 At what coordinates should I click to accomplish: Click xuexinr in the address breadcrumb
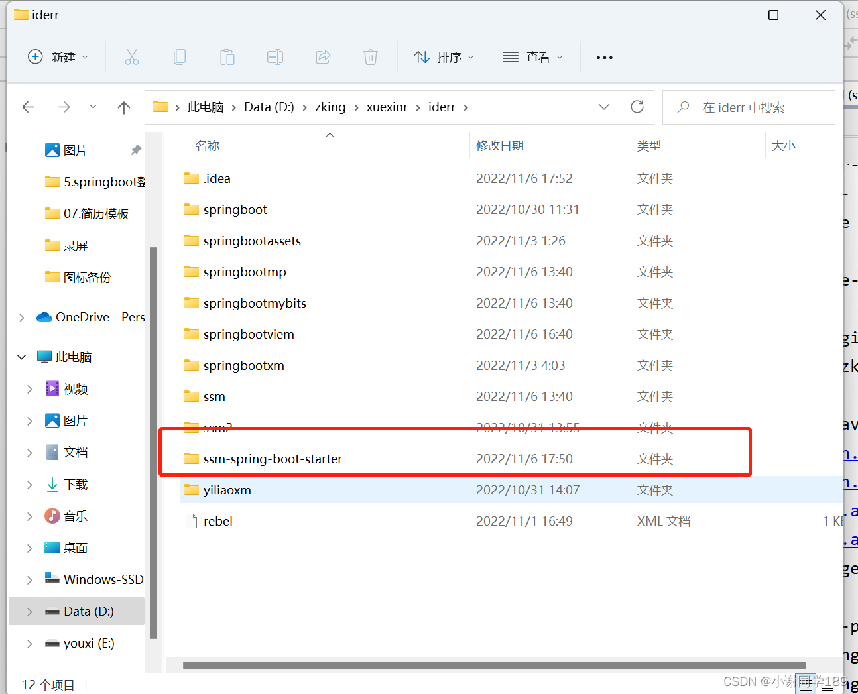(387, 107)
